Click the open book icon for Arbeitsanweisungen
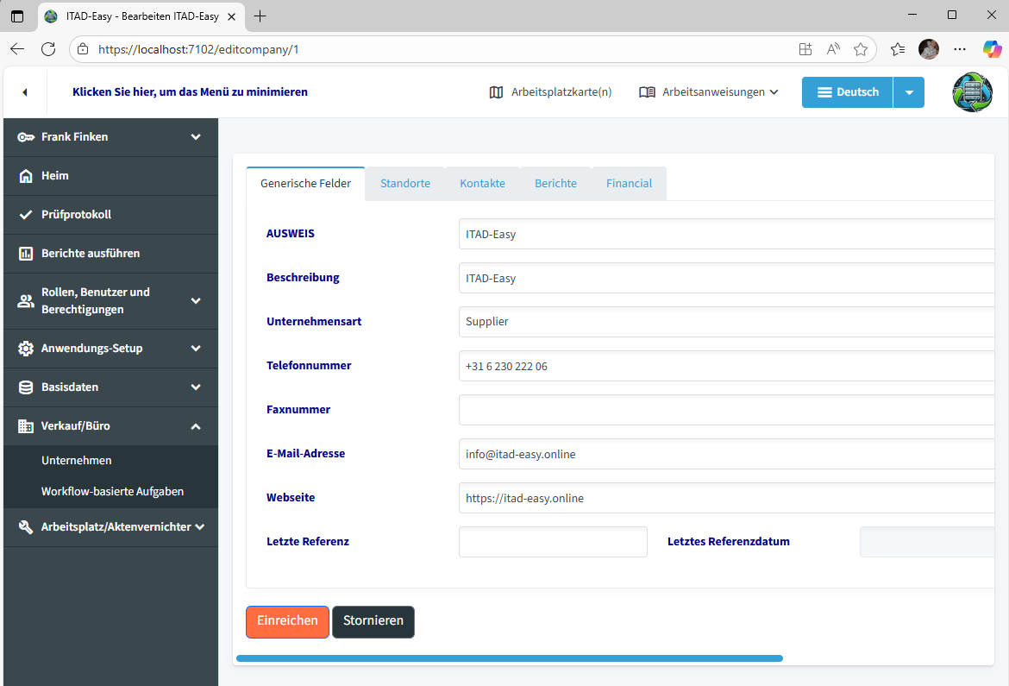1009x686 pixels. (x=647, y=92)
